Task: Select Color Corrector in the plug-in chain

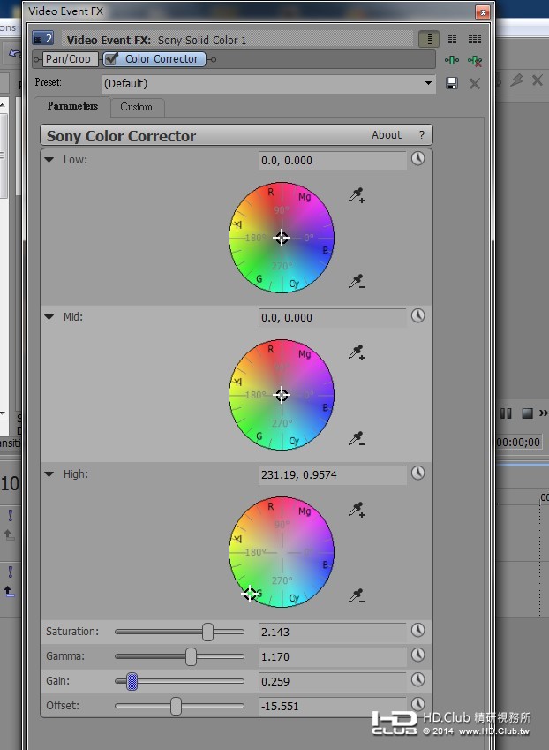Action: [x=154, y=59]
